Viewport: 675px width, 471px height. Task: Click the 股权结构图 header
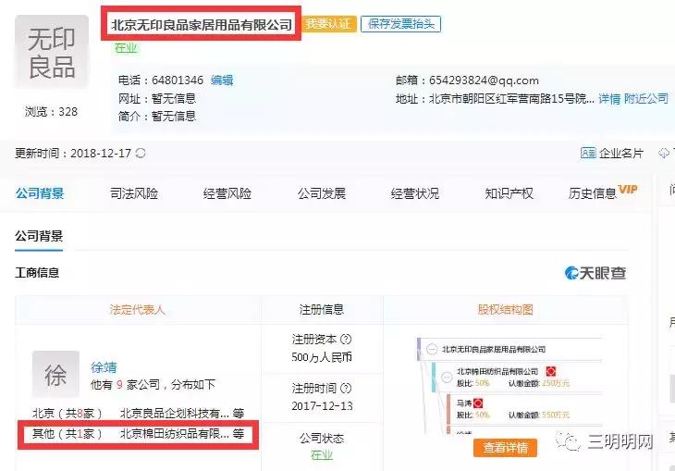[x=506, y=309]
